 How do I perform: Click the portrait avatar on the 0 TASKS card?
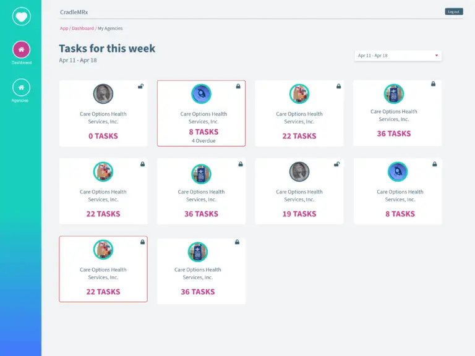coord(103,94)
